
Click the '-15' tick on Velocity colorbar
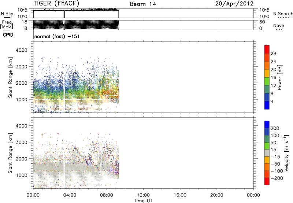click(275, 157)
